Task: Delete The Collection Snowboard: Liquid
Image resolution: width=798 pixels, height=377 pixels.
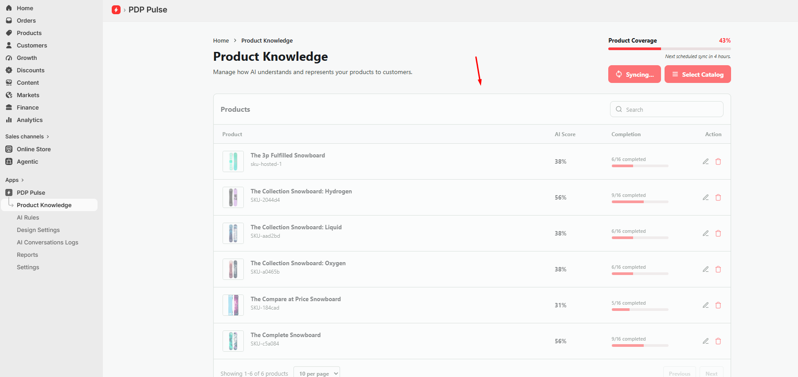Action: tap(718, 233)
